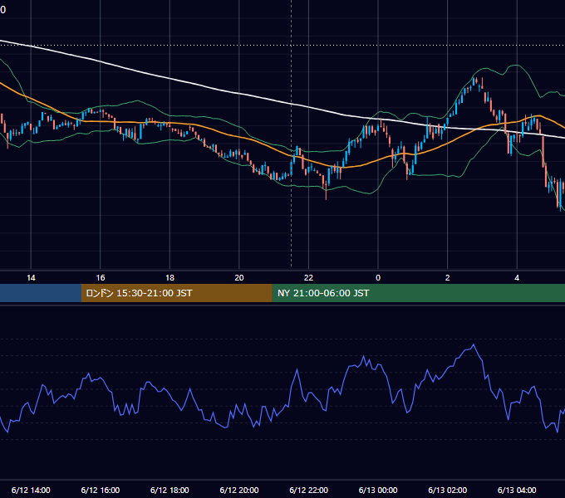Click the hour label 14 on the chart axis
Viewport: 565px width, 498px height.
(31, 278)
